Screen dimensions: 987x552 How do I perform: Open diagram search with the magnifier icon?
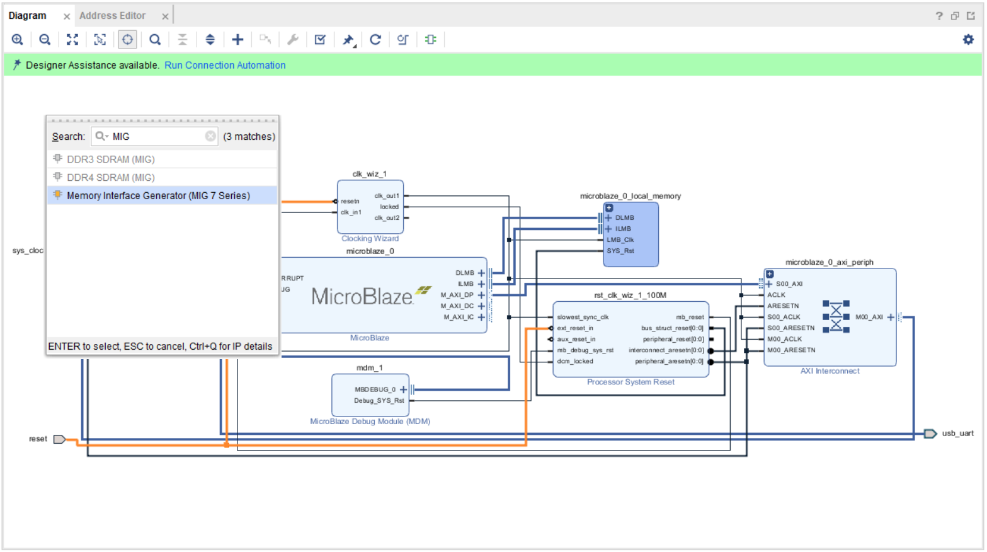click(x=154, y=39)
